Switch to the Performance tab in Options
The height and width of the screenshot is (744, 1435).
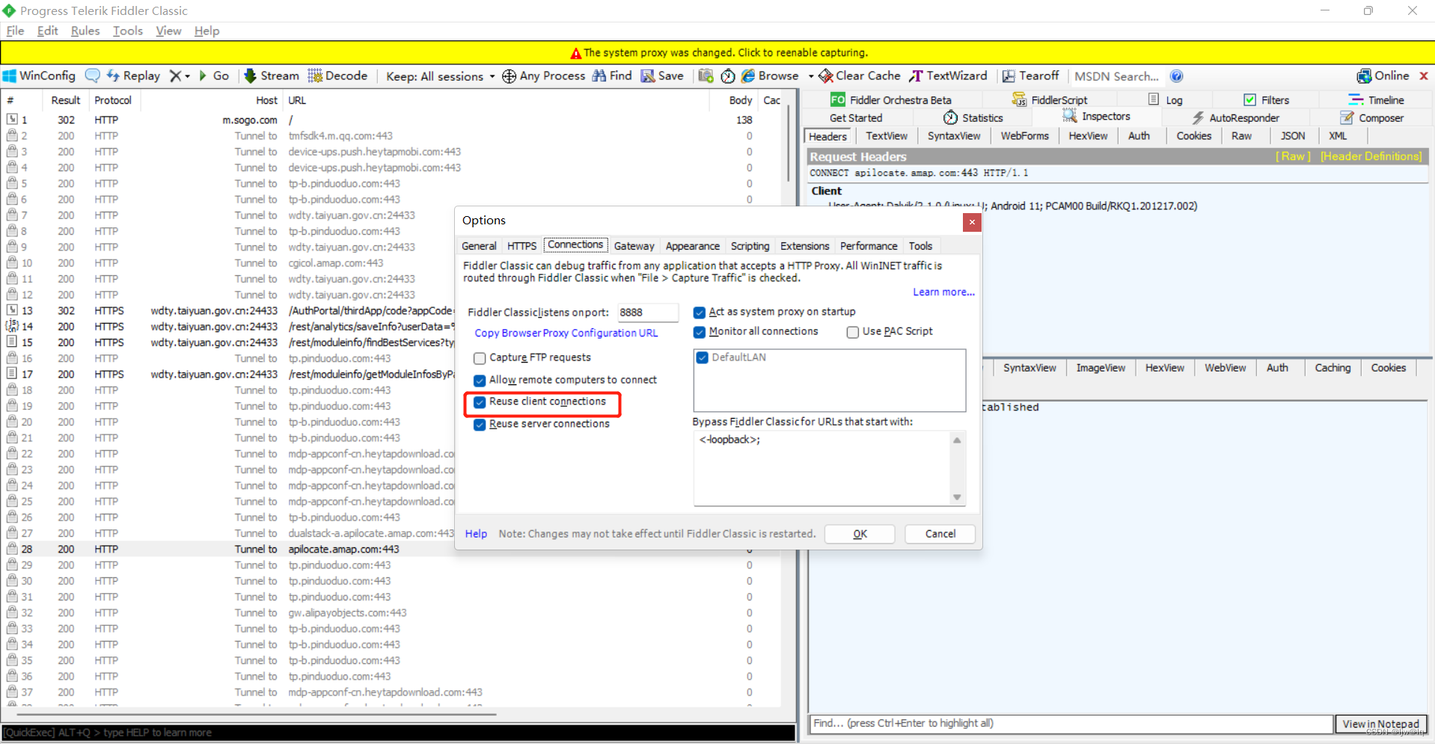click(x=868, y=246)
